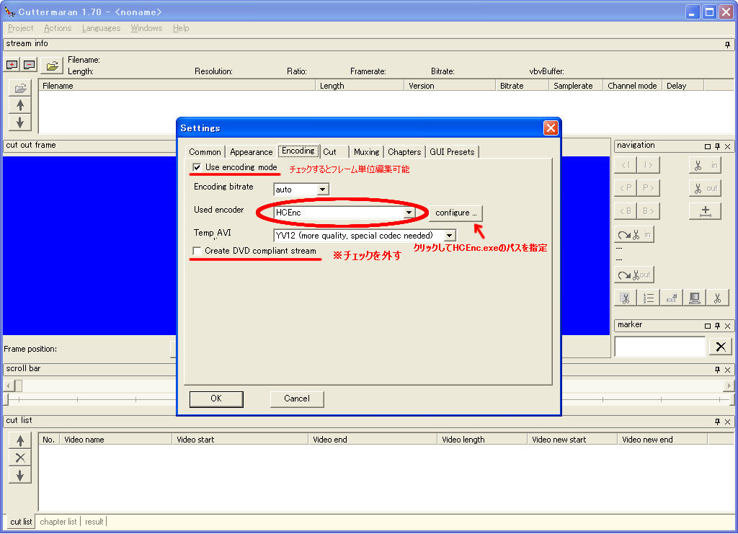Click the monitor icon in navigation panel
The image size is (738, 534).
694,298
